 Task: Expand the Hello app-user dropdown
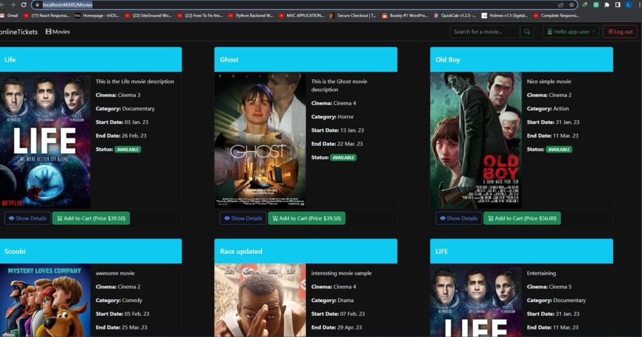point(571,32)
